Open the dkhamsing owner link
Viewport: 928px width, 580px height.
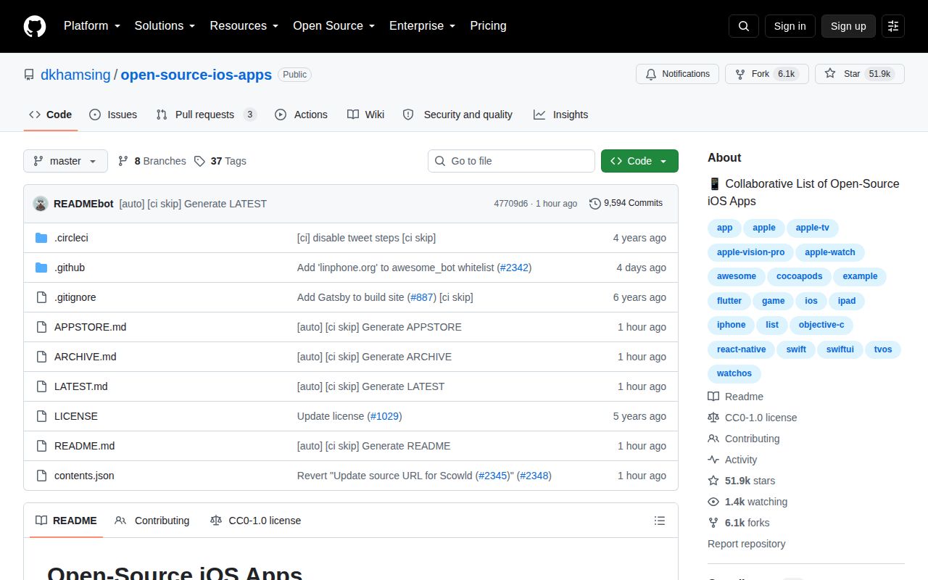tap(75, 75)
